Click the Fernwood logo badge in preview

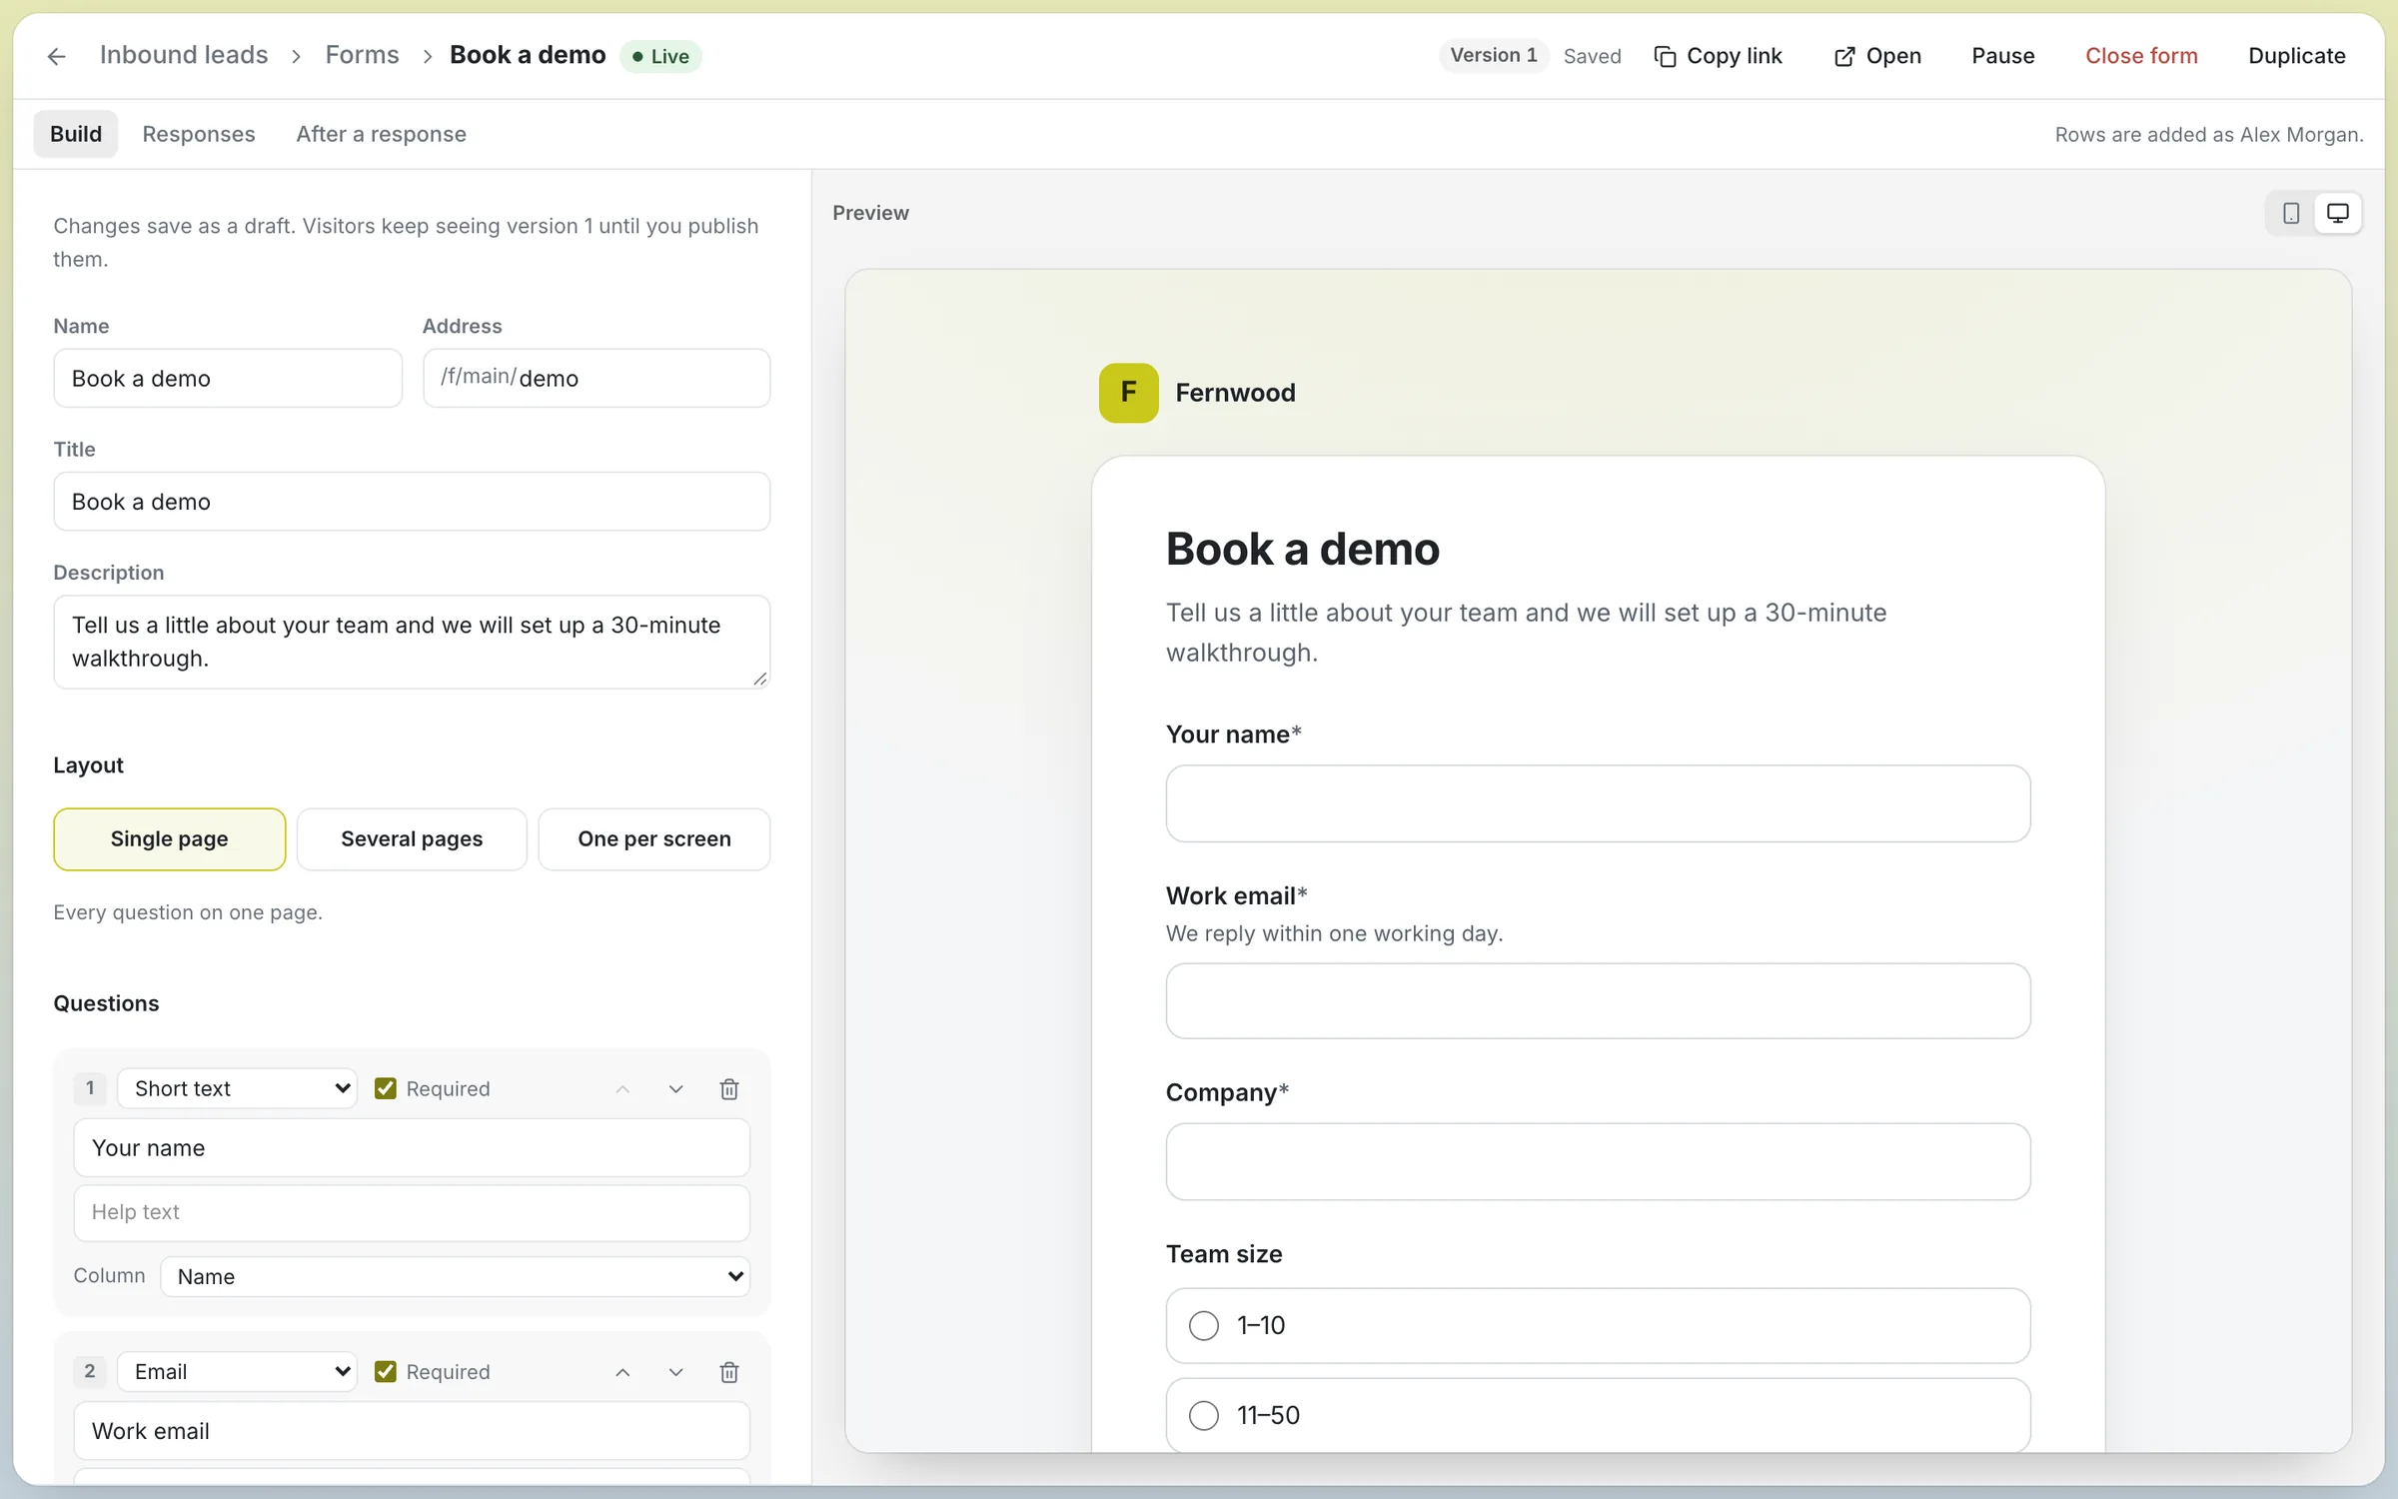1129,393
